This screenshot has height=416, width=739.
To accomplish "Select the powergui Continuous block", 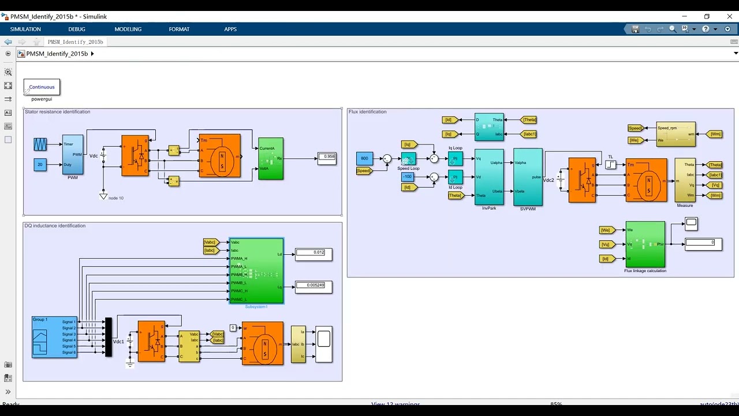I will pyautogui.click(x=42, y=87).
